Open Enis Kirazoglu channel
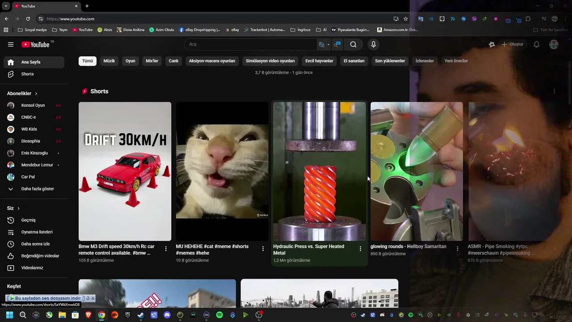Screen dimensions: 572x322 (34, 153)
